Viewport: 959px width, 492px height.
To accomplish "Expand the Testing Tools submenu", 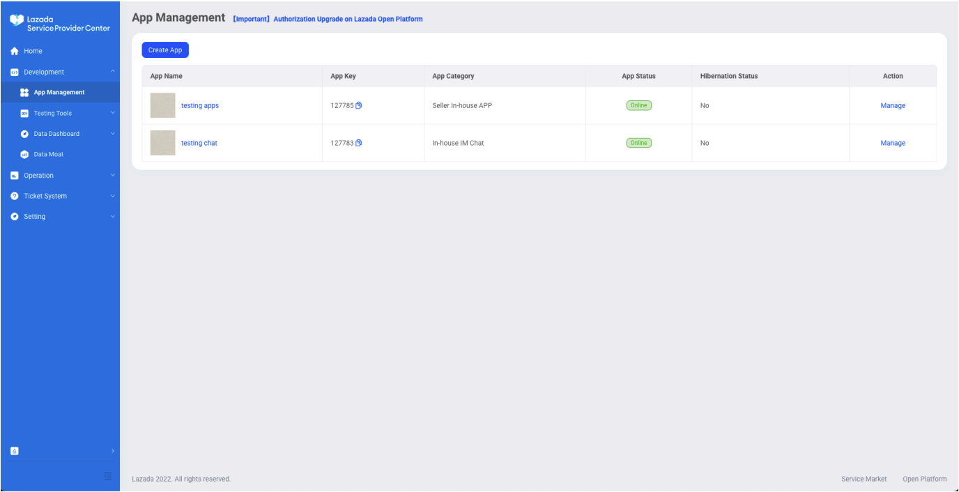I will pyautogui.click(x=112, y=113).
